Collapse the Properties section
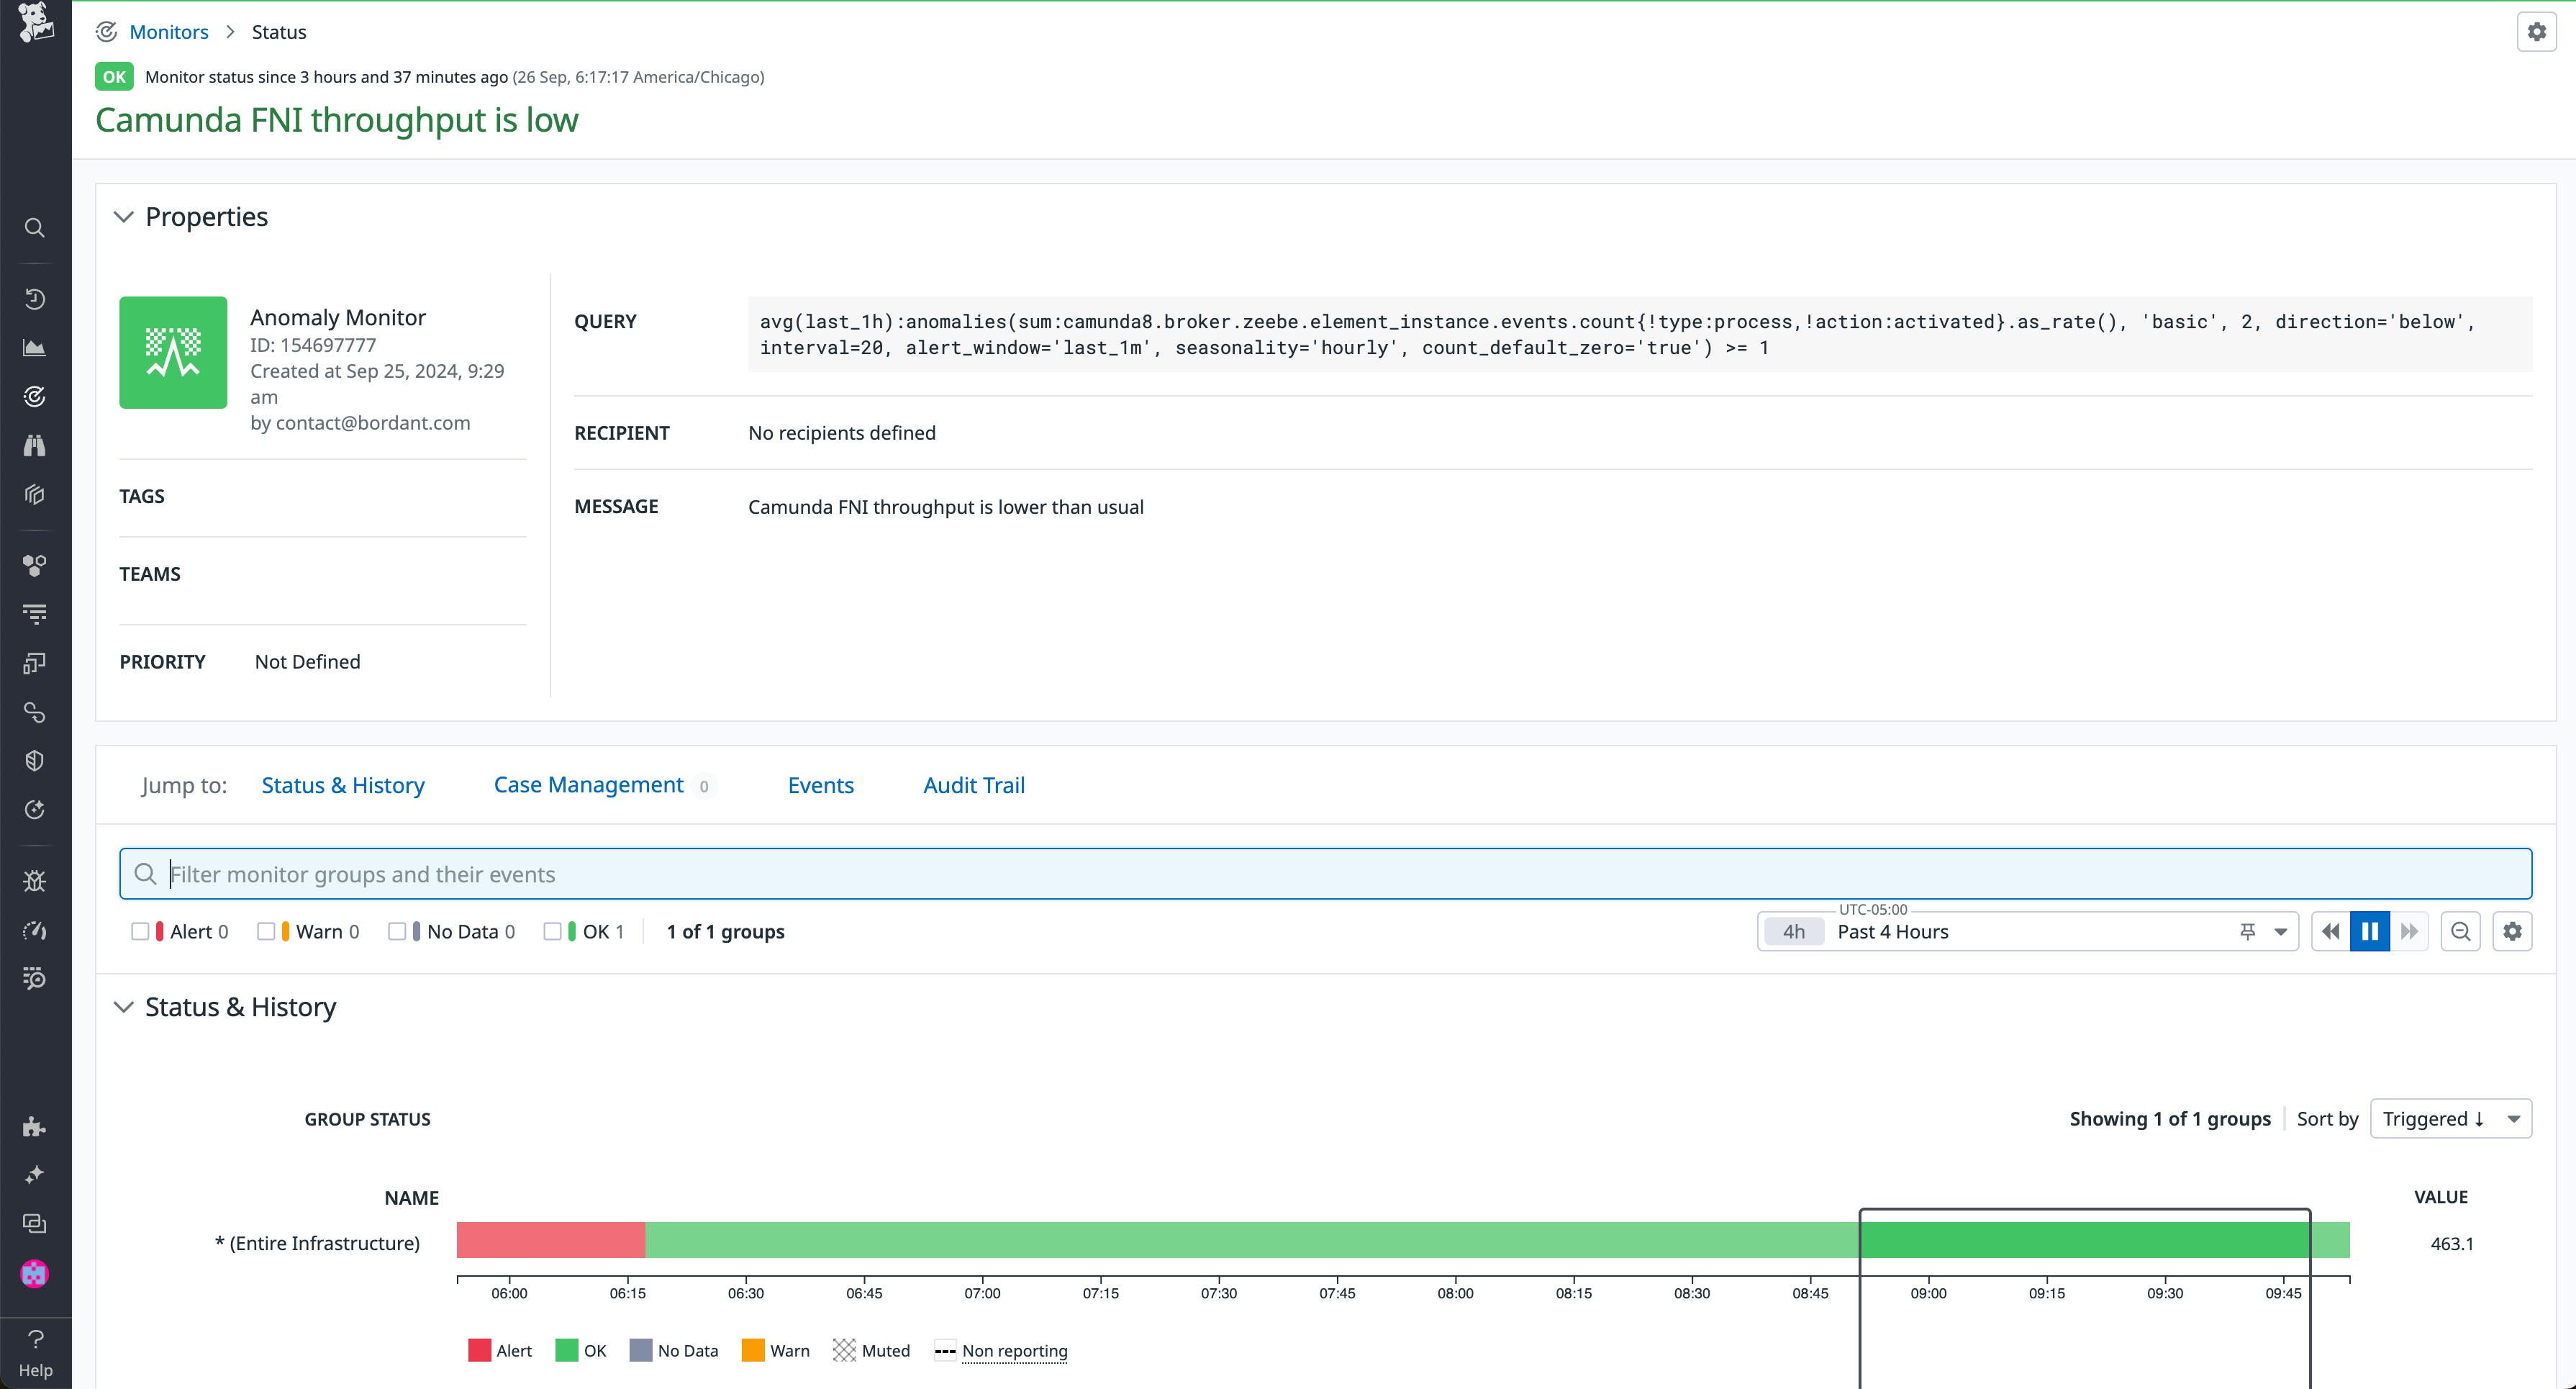Image resolution: width=2576 pixels, height=1389 pixels. tap(124, 216)
